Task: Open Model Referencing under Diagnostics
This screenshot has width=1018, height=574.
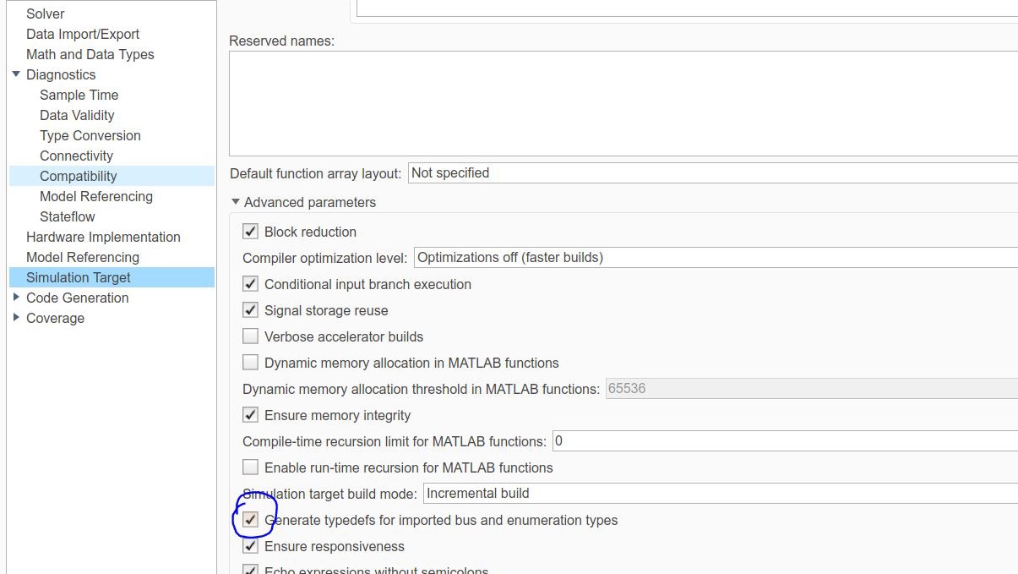Action: pos(96,196)
